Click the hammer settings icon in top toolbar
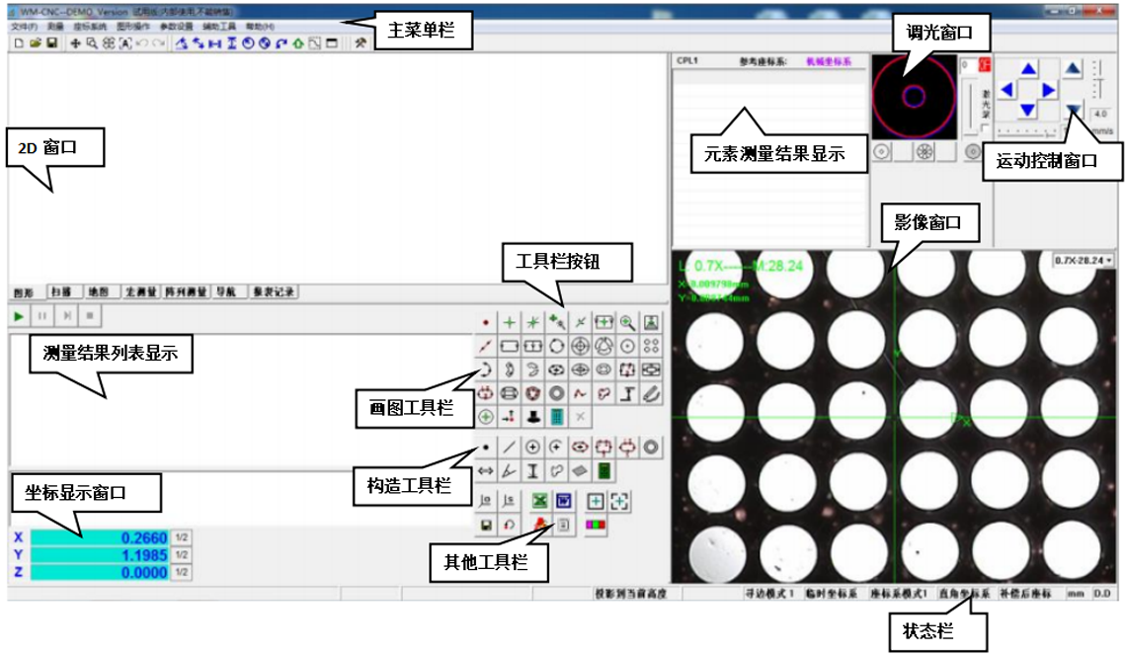Image resolution: width=1126 pixels, height=656 pixels. (361, 43)
